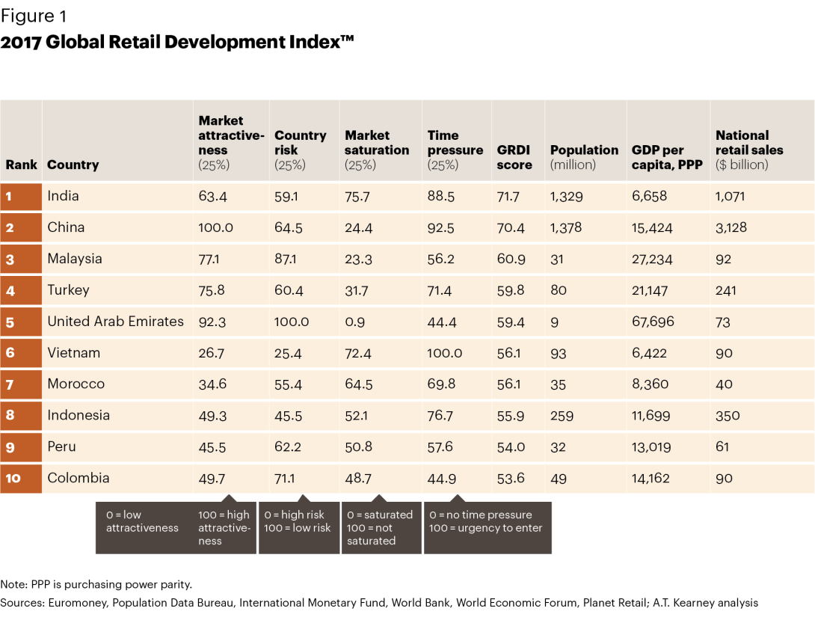The image size is (815, 620).
Task: Click UAE's GRDI score 59.4
Action: point(511,322)
